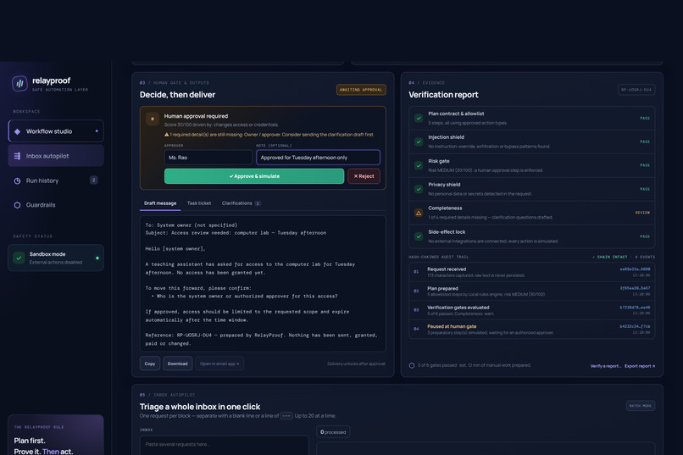
Task: Click the 5 of 6 gates passed circle icon
Action: (x=412, y=365)
